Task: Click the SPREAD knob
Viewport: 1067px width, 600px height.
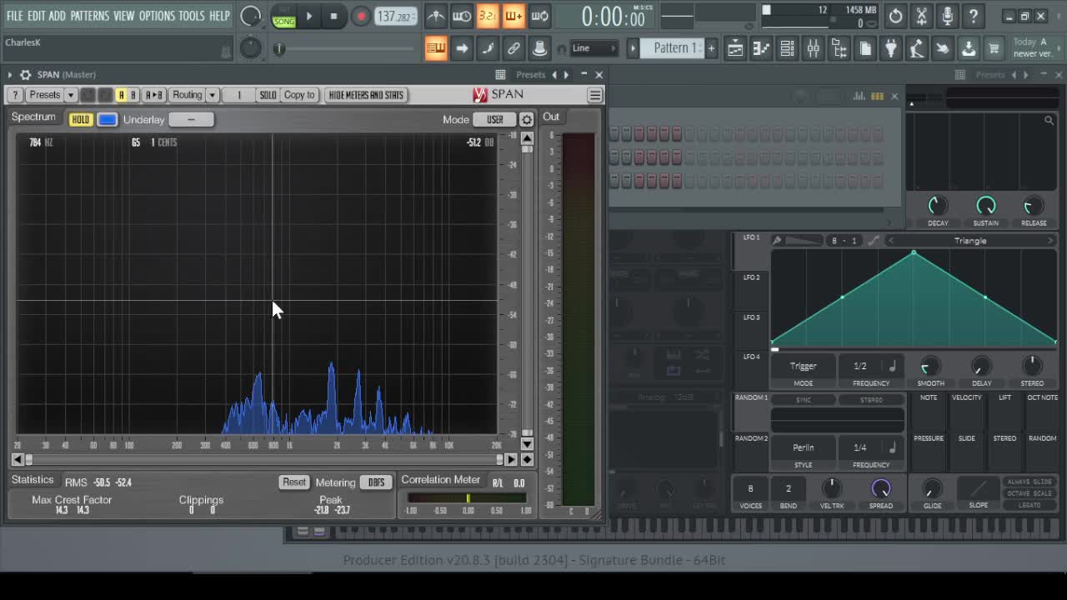Action: [880, 488]
